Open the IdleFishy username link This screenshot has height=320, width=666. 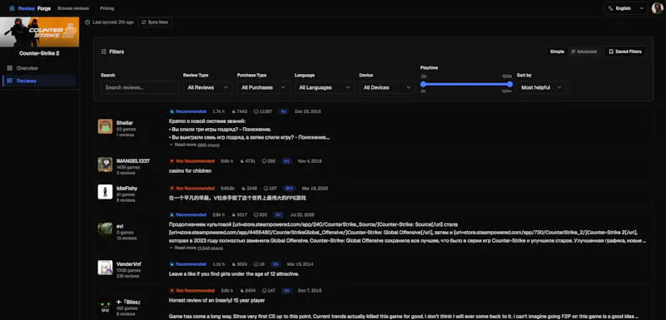point(127,188)
